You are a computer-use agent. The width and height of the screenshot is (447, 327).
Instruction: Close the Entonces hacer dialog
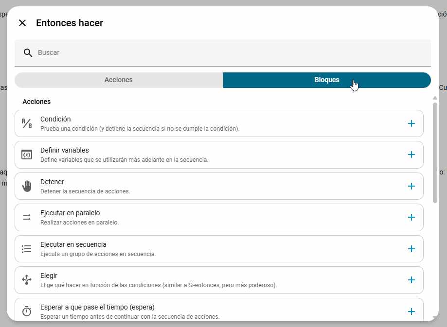coord(22,23)
